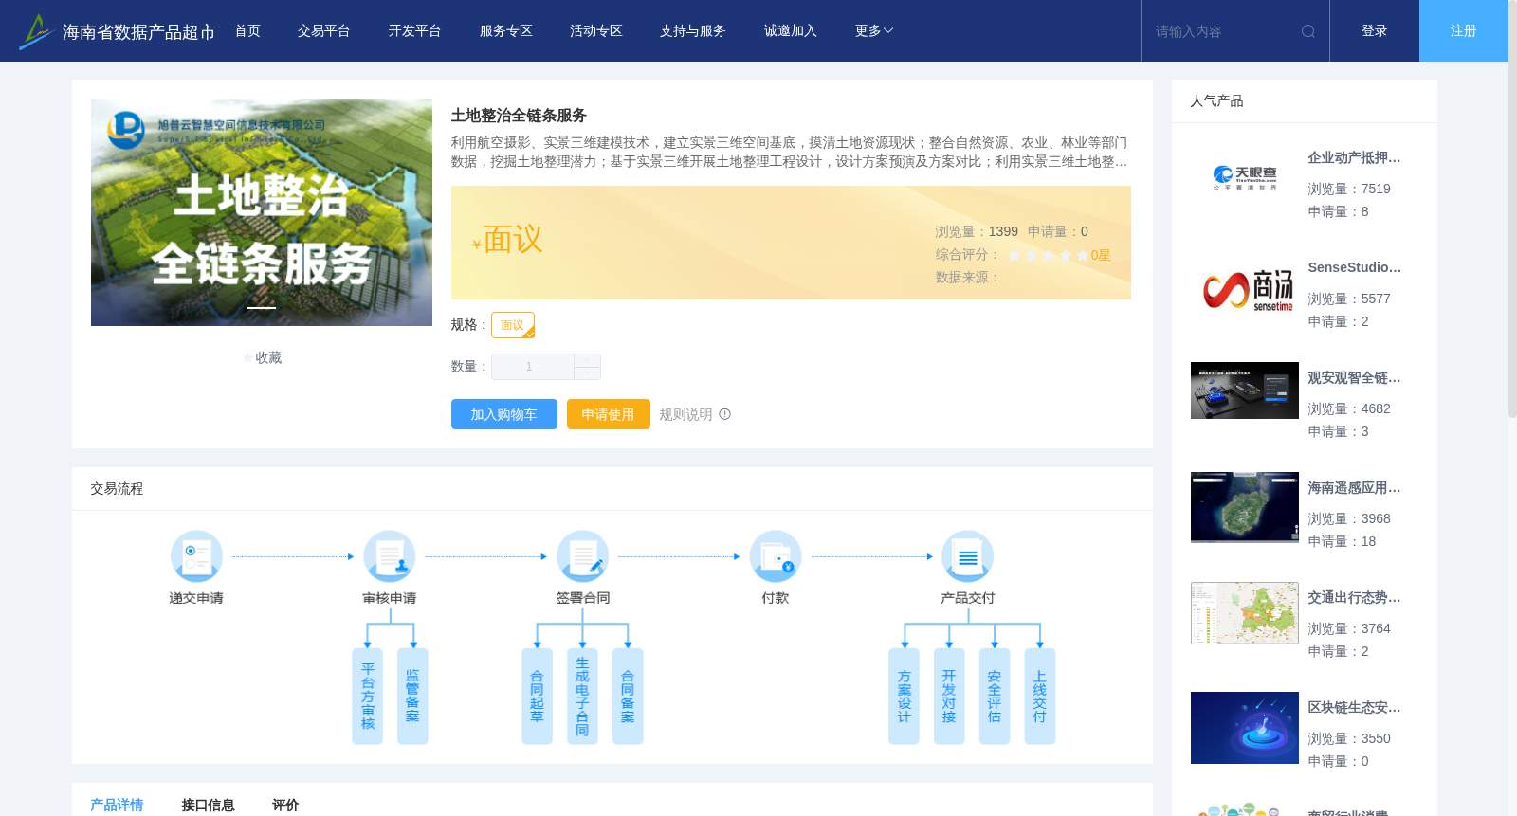
Task: Click the first rating star
Action: pyautogui.click(x=1014, y=256)
